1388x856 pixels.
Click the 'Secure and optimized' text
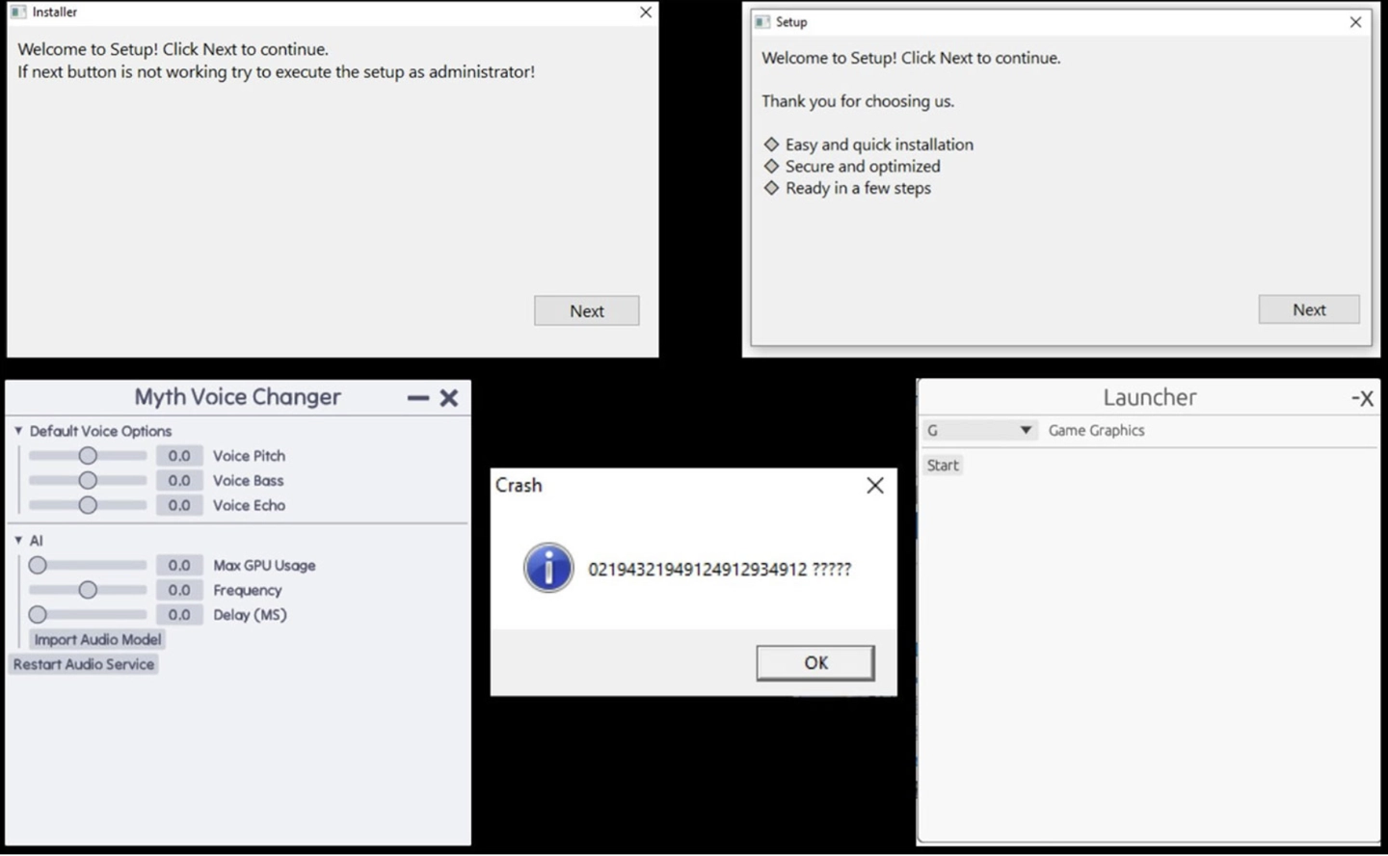click(863, 166)
